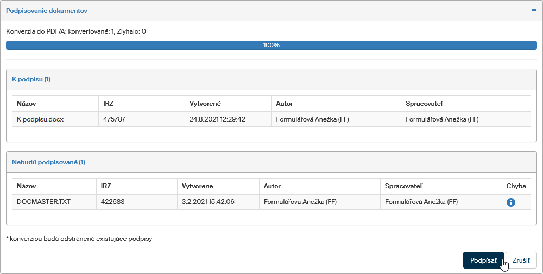
Task: Cancel with the Zrušiť button
Action: click(521, 260)
